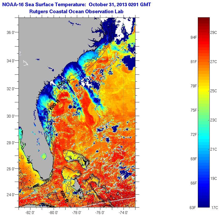Click the '600 ft' contour label off Georgia coast
219x215 pixels.
point(55,105)
